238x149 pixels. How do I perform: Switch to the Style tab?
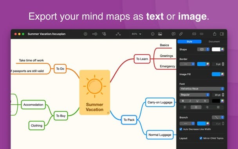pyautogui.click(x=189, y=42)
